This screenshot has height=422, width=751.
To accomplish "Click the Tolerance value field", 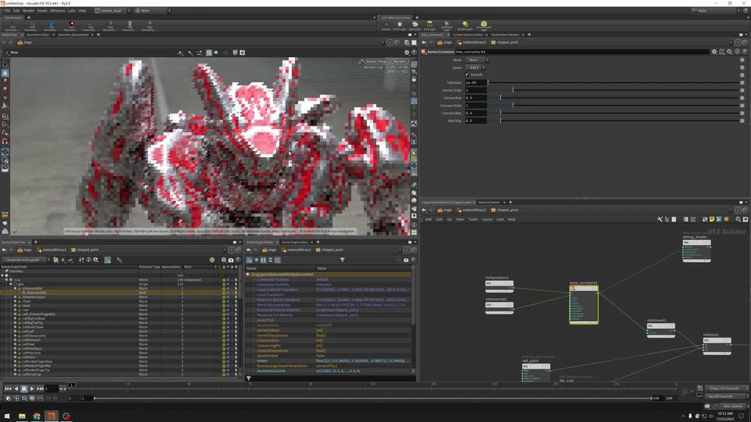I will pos(476,83).
